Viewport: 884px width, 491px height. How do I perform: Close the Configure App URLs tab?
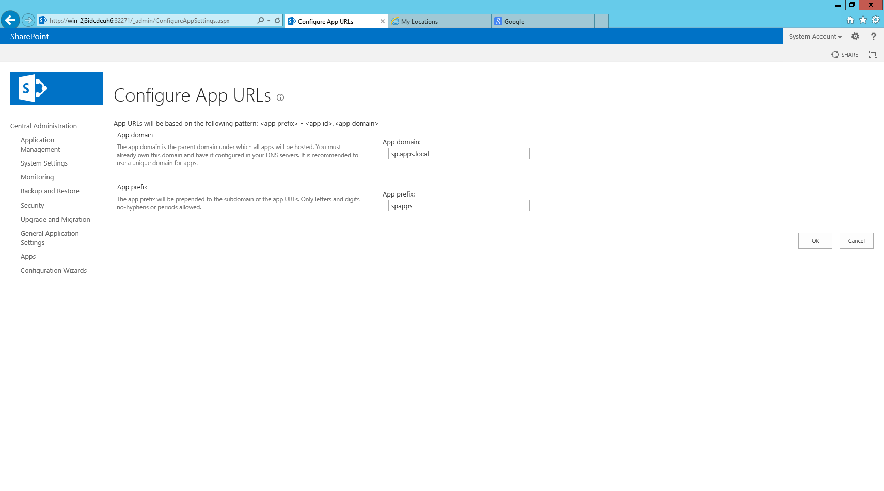383,21
